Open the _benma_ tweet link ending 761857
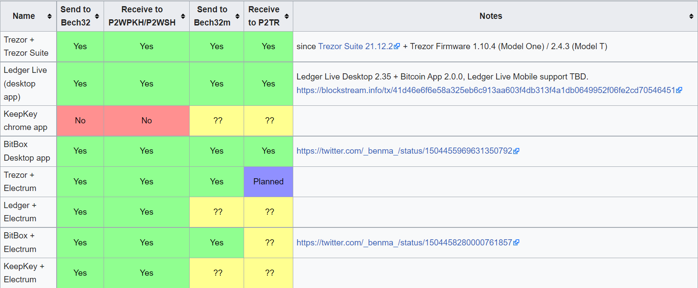This screenshot has height=288, width=698. click(x=404, y=242)
